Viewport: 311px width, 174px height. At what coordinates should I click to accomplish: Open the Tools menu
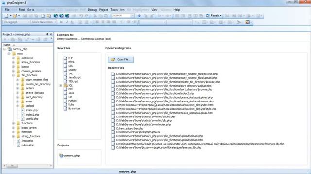[114, 10]
